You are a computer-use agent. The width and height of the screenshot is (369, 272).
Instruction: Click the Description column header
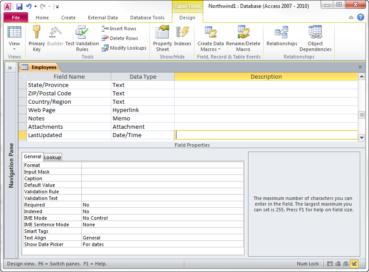pyautogui.click(x=266, y=76)
